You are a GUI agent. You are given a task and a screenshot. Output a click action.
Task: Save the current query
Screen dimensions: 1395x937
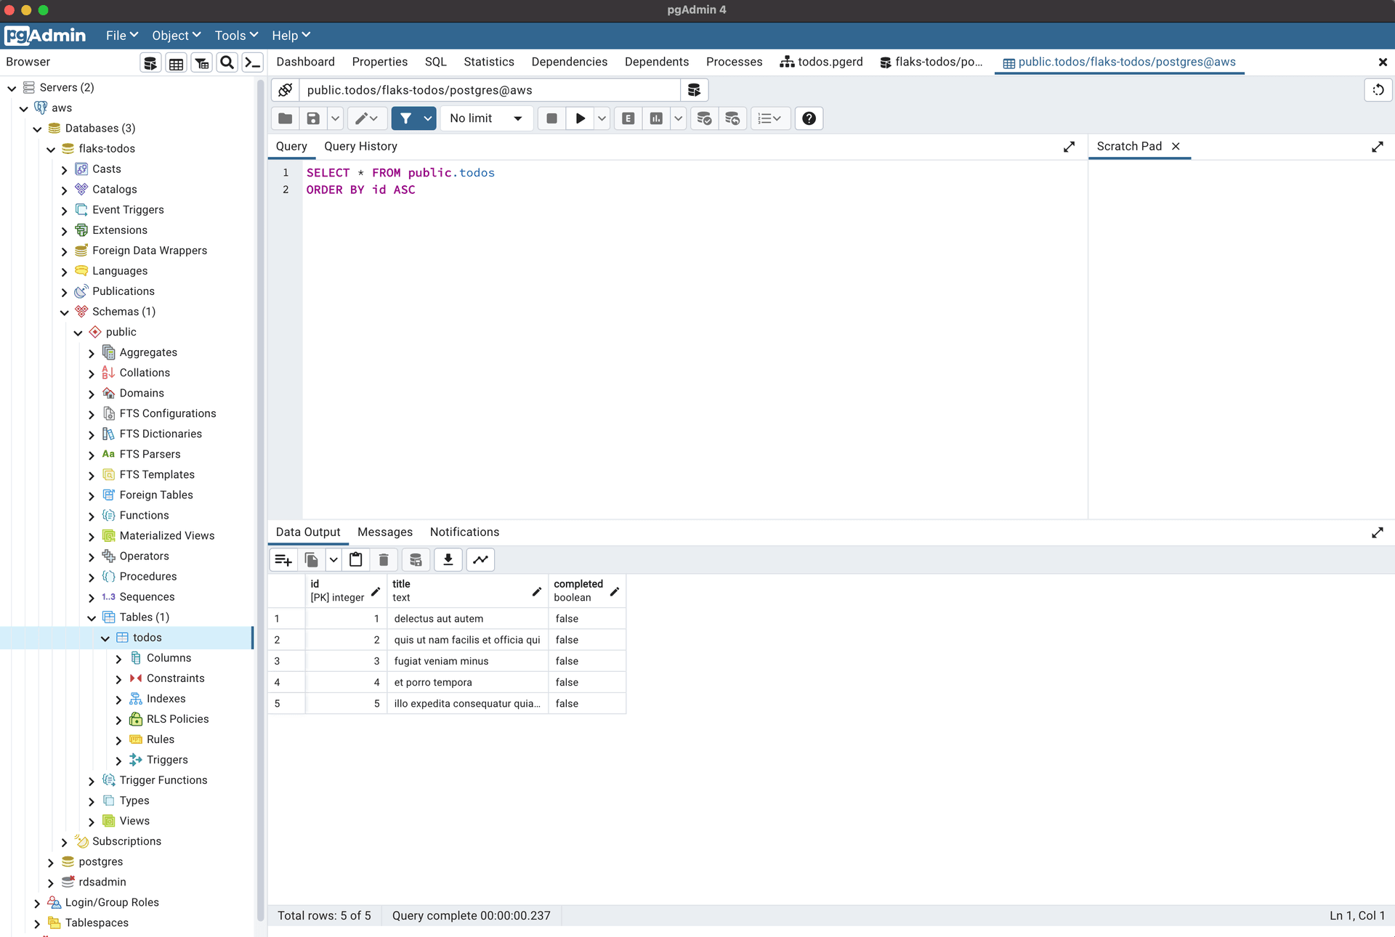click(312, 118)
